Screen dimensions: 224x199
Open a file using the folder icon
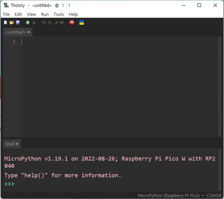(x=12, y=23)
